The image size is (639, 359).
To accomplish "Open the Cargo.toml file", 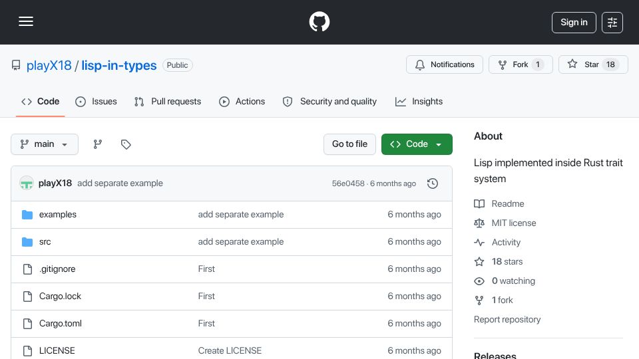I will [61, 324].
